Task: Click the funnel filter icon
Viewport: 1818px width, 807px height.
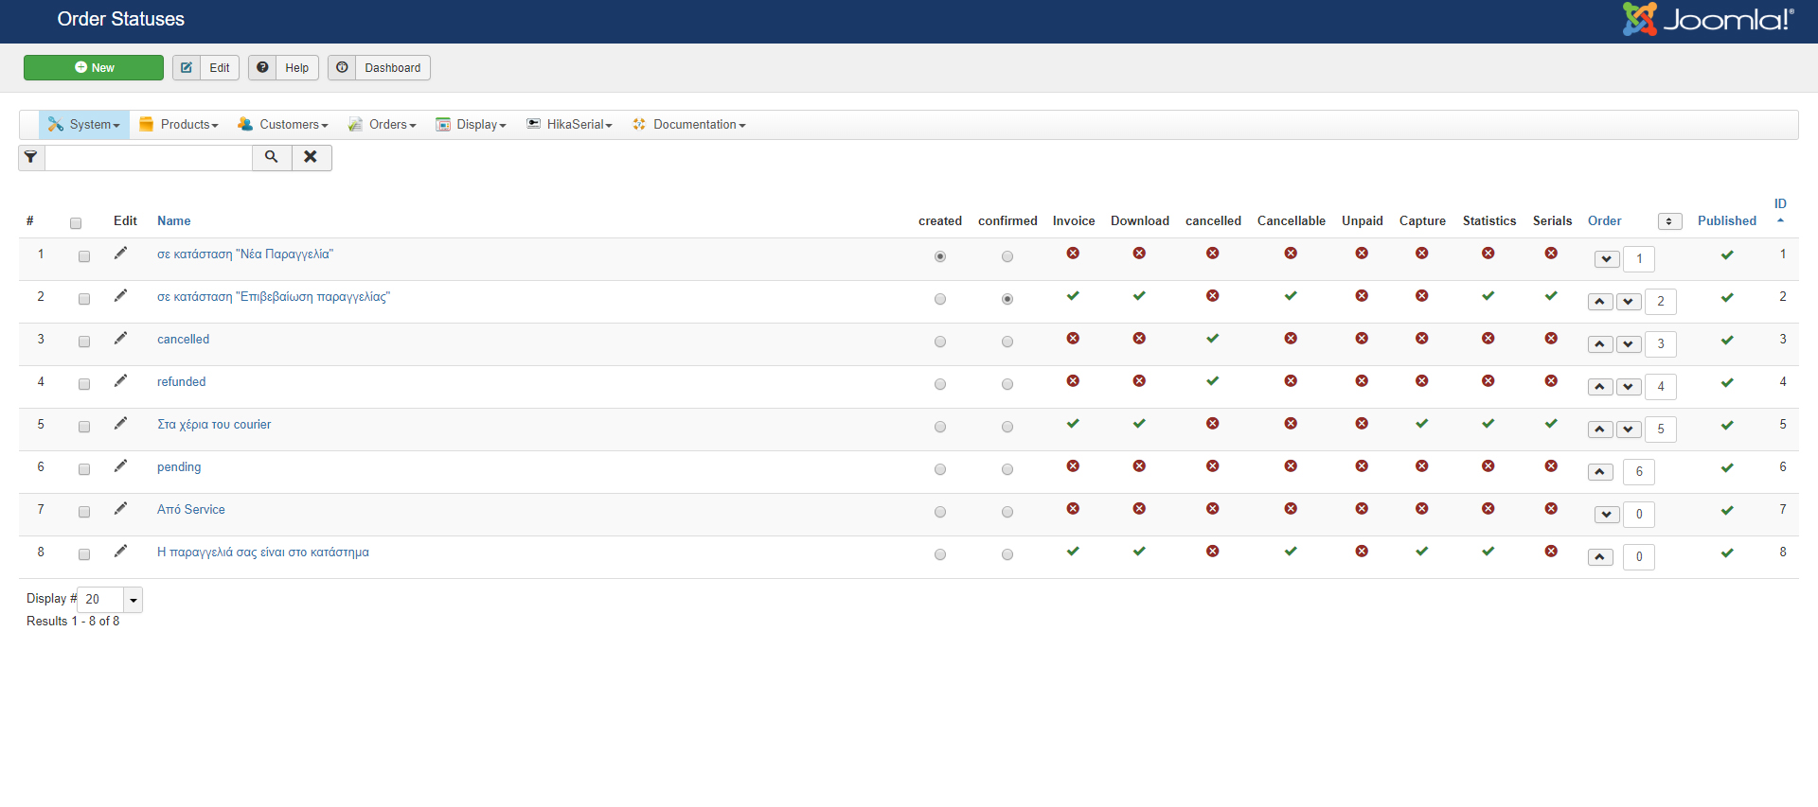Action: point(31,157)
